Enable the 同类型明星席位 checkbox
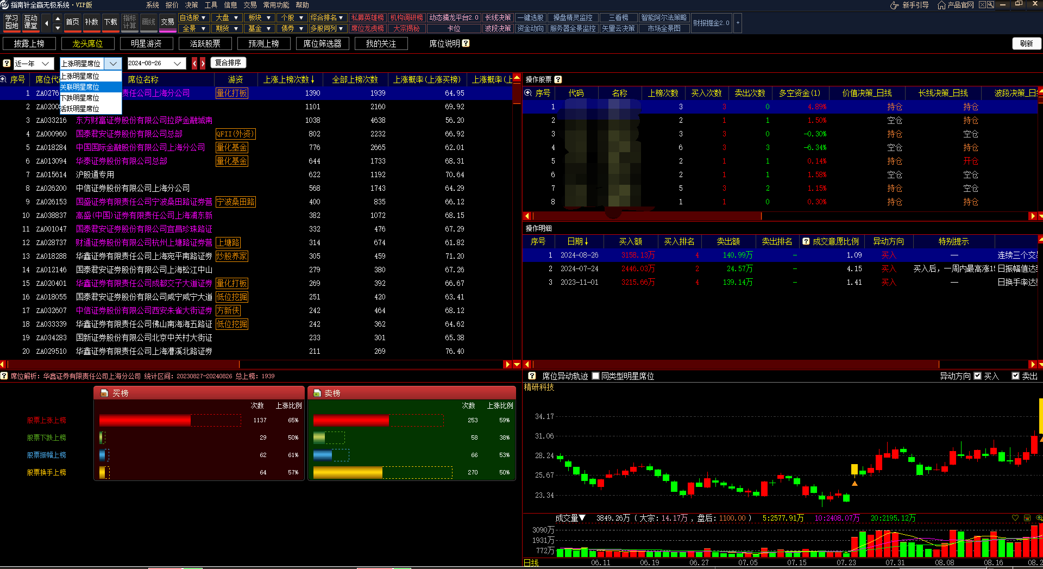Screen dimensions: 1043x569 click(596, 376)
